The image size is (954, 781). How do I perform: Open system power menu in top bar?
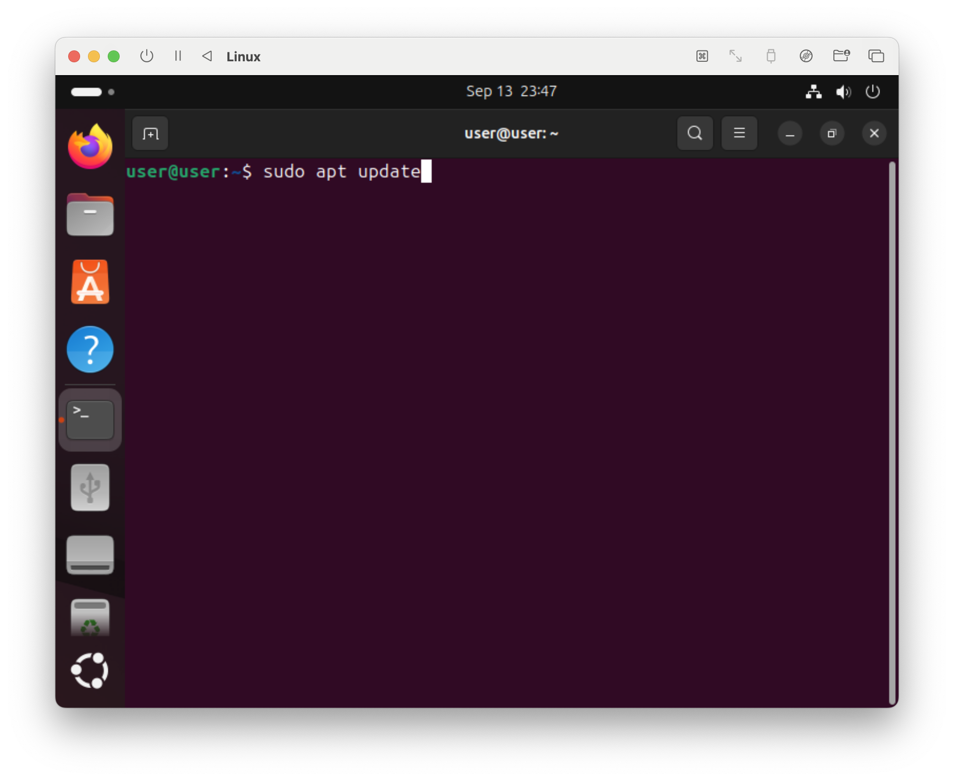[872, 92]
